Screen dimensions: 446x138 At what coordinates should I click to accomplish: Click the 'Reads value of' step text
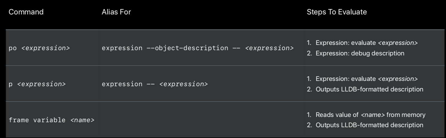(337, 115)
